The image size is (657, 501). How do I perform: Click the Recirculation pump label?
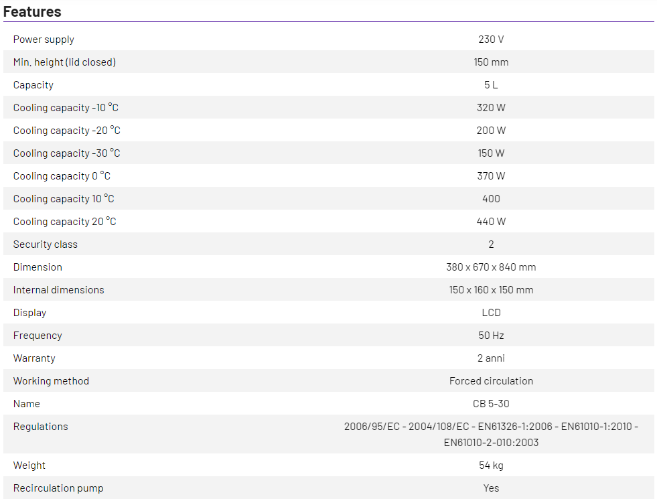[x=58, y=488]
